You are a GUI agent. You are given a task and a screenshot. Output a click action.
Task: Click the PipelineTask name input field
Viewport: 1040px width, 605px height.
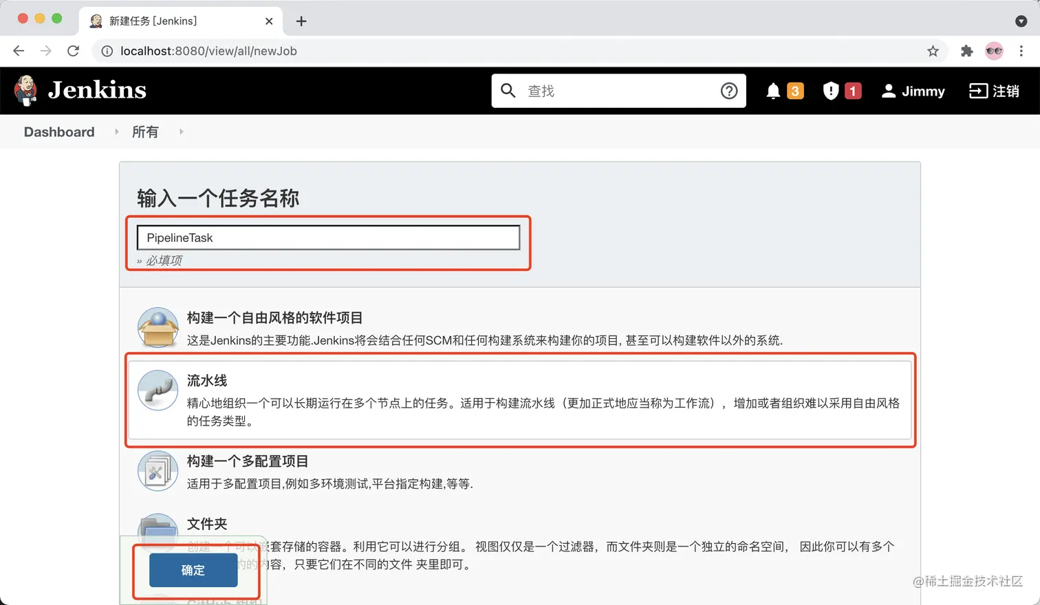(329, 237)
